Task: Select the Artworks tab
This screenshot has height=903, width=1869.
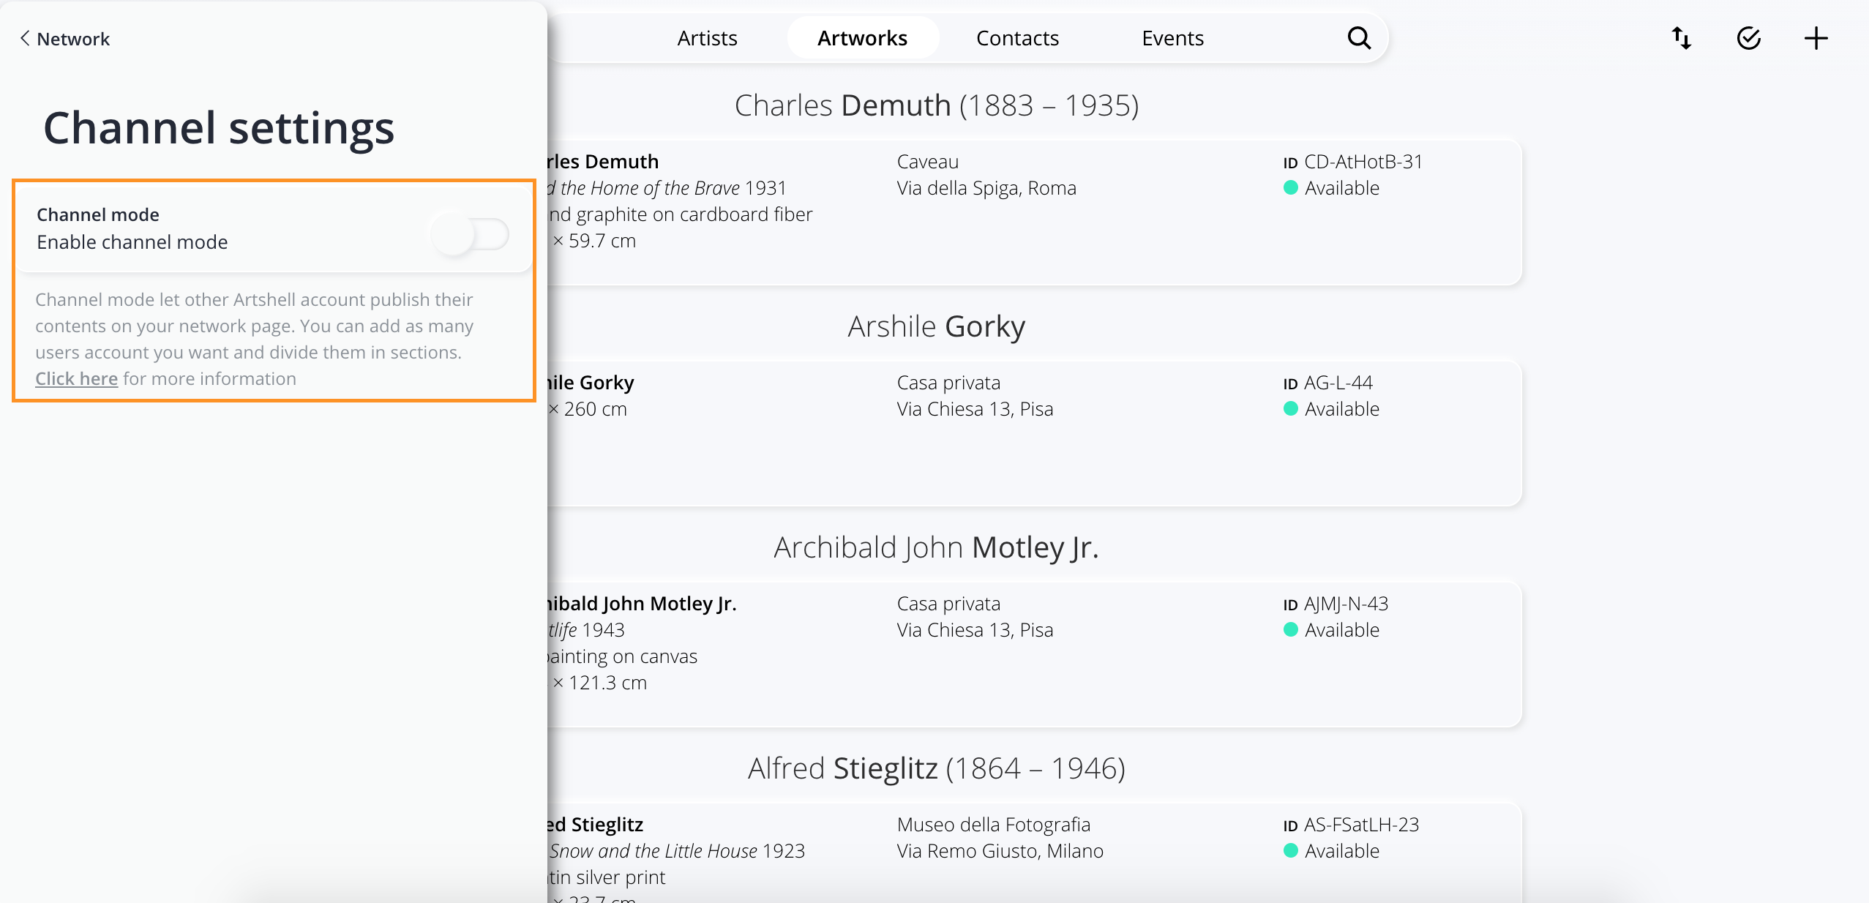Action: coord(862,38)
